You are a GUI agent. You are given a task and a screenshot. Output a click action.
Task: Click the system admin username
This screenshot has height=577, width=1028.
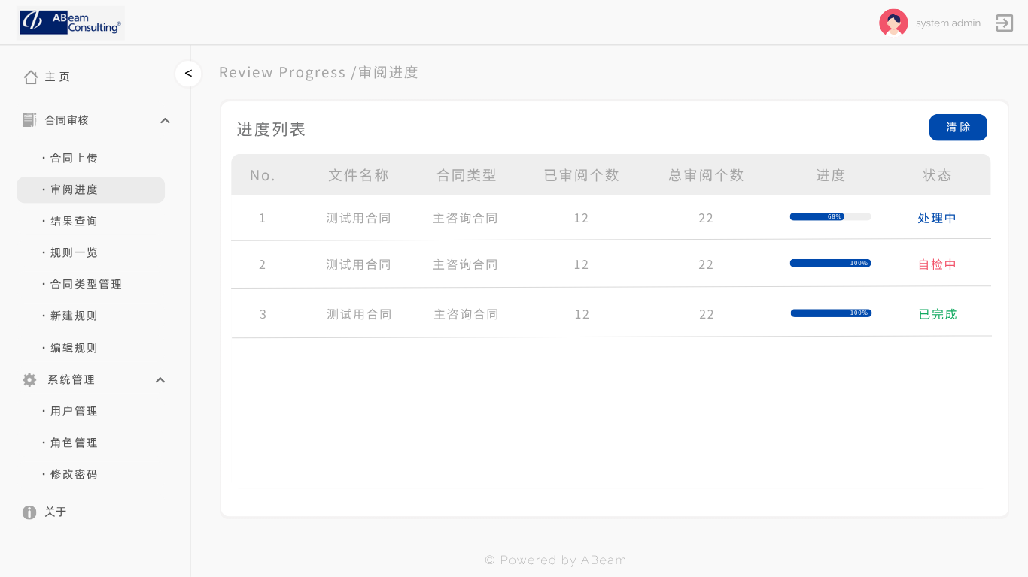coord(948,23)
